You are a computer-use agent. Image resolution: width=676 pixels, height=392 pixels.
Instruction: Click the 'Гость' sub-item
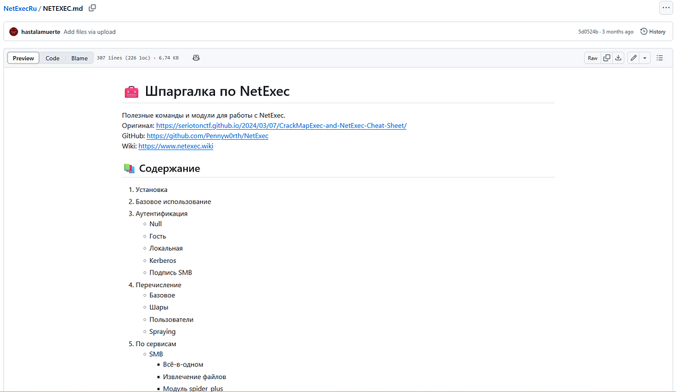(158, 237)
